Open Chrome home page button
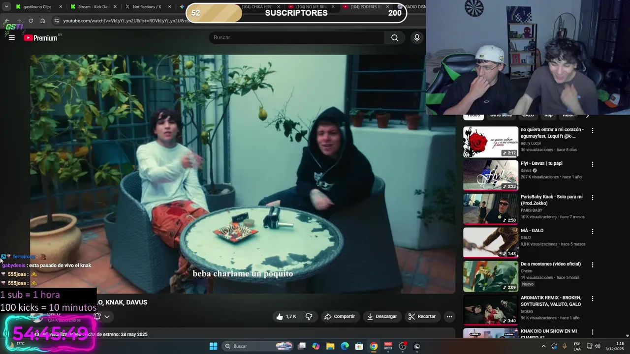 (x=42, y=21)
